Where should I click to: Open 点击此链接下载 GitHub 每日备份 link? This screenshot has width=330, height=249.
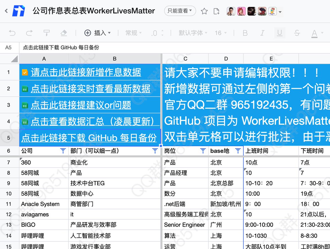(x=89, y=138)
